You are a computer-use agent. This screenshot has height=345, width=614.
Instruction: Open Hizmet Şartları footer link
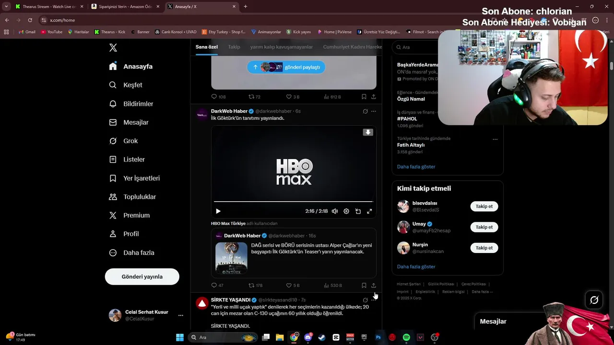[409, 284]
